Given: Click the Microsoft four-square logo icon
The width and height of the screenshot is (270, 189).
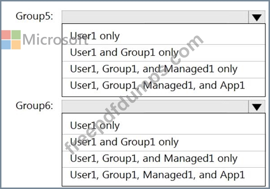Looking at the screenshot, I should click(11, 40).
